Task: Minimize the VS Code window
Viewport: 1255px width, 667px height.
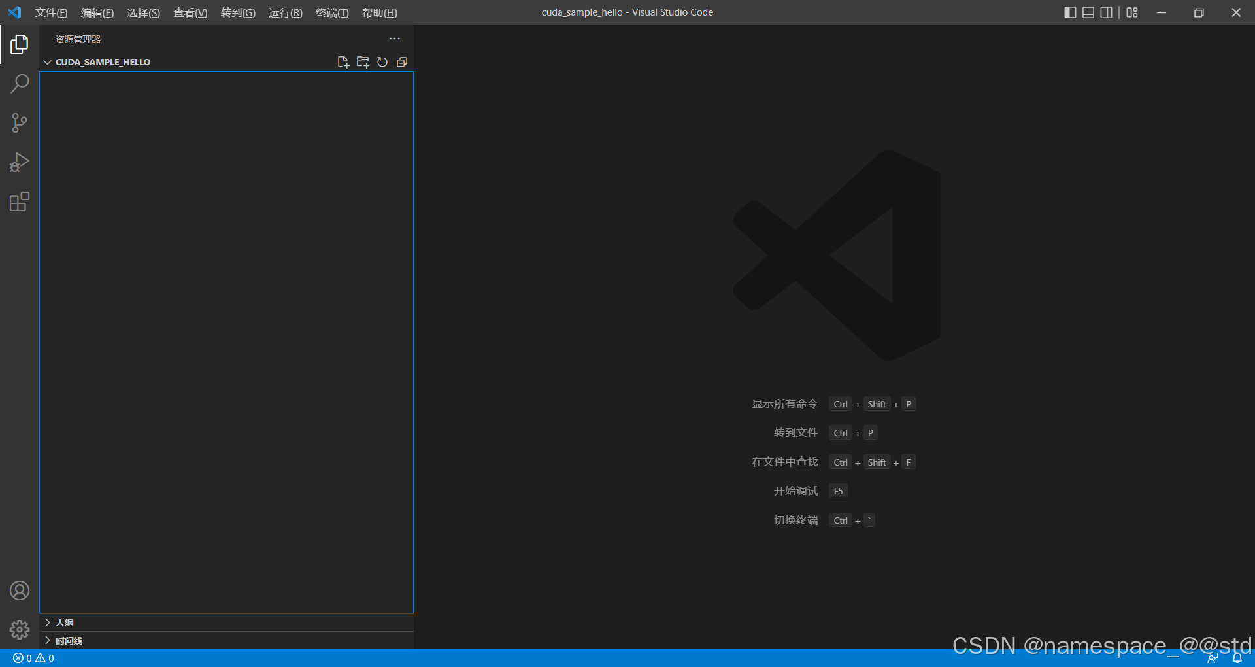Action: coord(1162,12)
